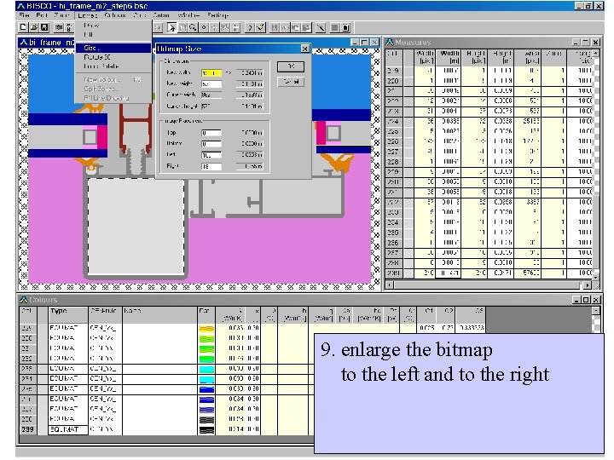This screenshot has width=614, height=460.
Task: Click the Save floppy disk toolbar icon
Action: (x=44, y=27)
